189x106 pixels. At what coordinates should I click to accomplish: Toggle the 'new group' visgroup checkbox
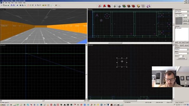[x=176, y=28]
